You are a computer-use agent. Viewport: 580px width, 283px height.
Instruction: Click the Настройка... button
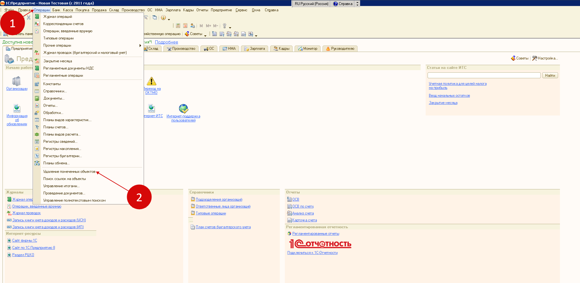pyautogui.click(x=545, y=58)
